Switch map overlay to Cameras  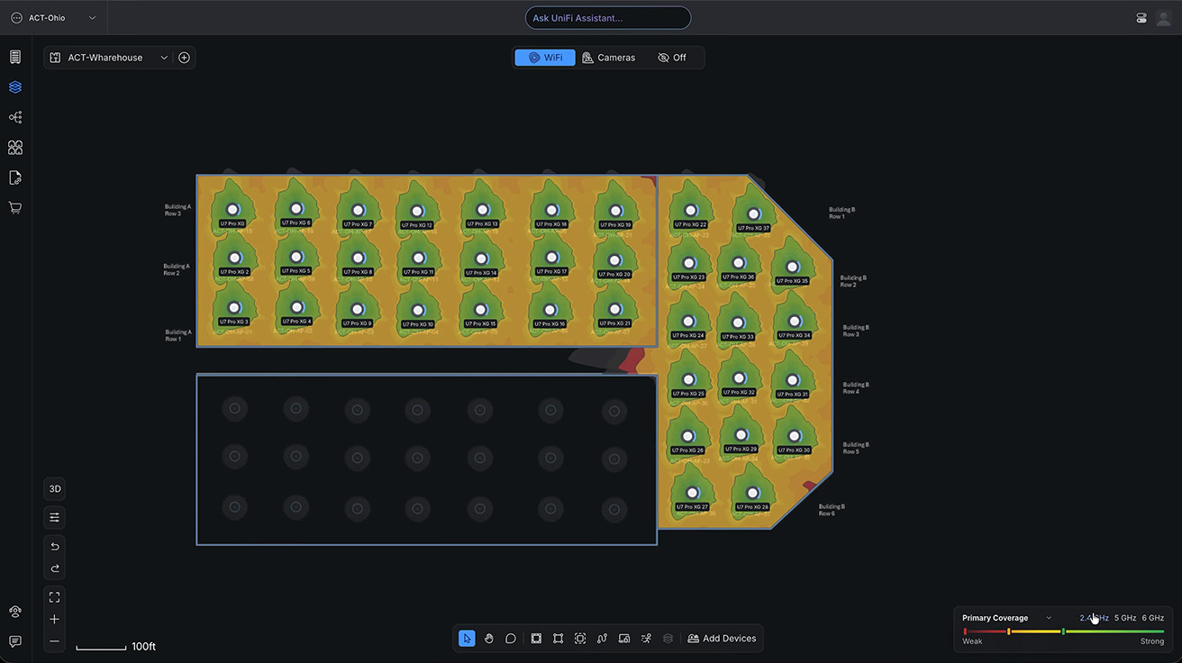(609, 58)
